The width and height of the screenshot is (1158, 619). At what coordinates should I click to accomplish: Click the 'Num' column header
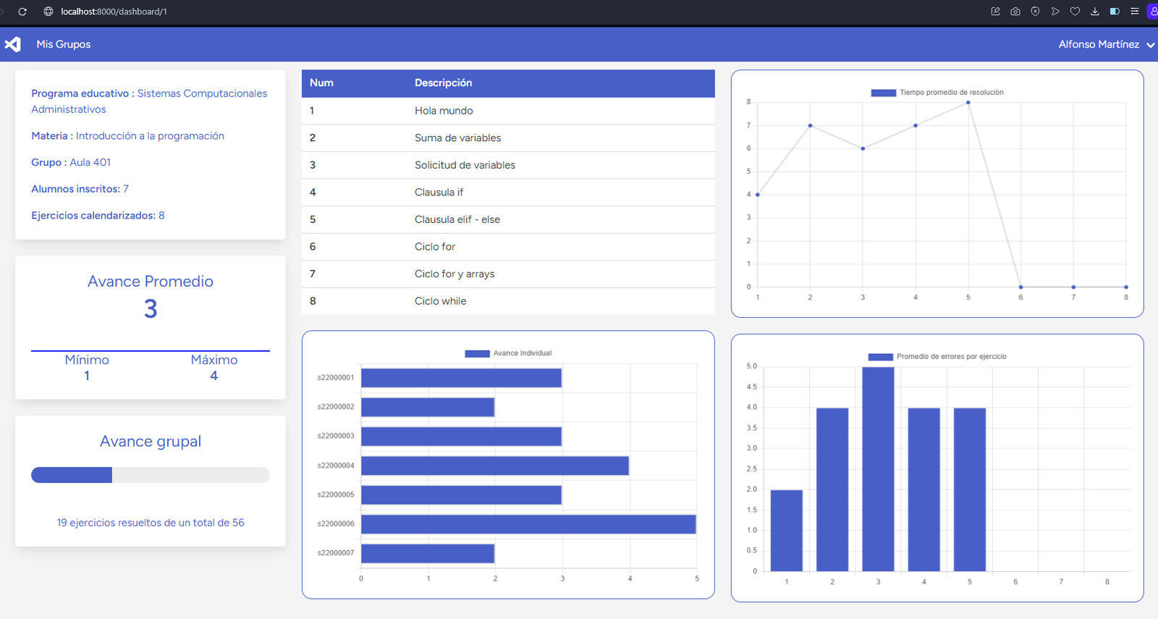(x=321, y=83)
